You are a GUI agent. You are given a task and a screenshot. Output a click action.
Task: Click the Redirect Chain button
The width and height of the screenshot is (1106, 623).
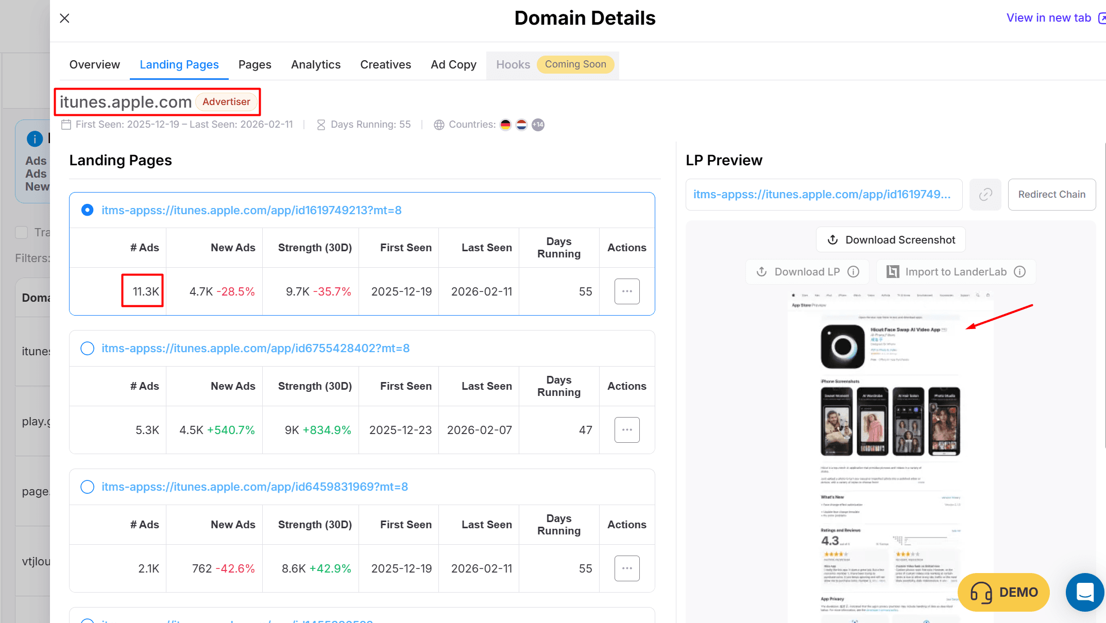pos(1051,195)
